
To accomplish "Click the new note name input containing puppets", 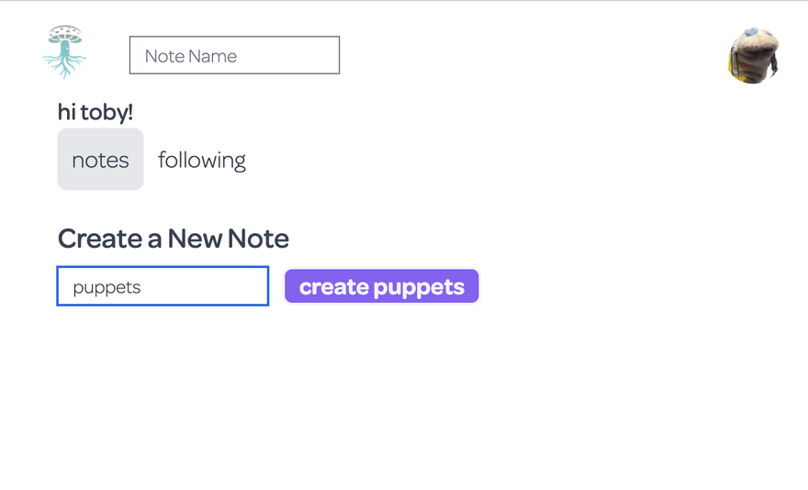I will point(163,286).
